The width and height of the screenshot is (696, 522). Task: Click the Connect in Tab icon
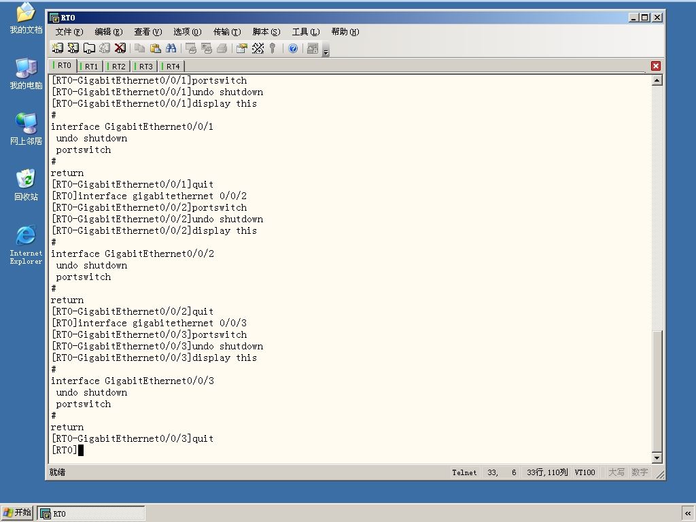tap(89, 48)
